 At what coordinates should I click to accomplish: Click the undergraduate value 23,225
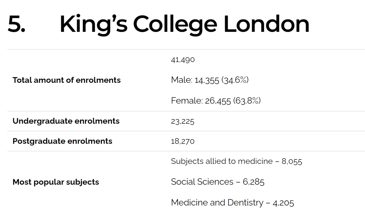(182, 121)
